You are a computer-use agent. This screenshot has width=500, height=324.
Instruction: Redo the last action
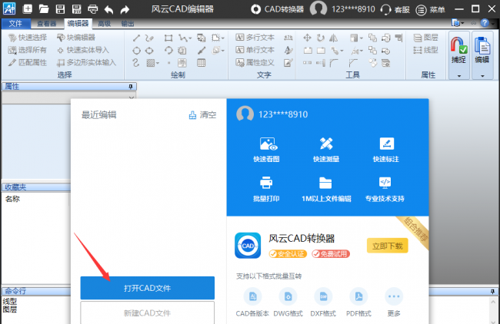coord(125,9)
